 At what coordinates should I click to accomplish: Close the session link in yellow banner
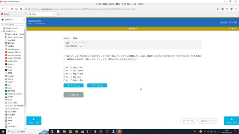pos(233,29)
